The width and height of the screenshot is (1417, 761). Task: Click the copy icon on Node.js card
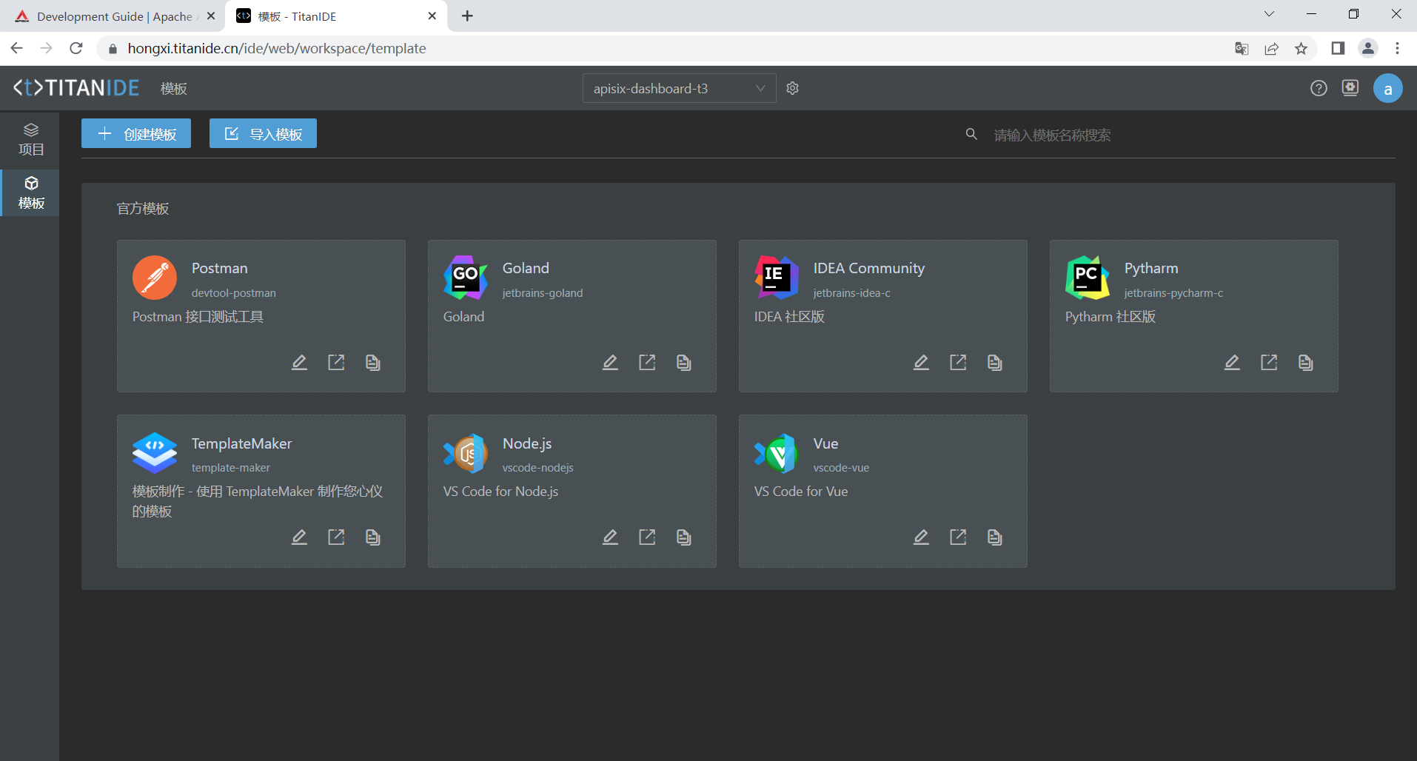[683, 537]
